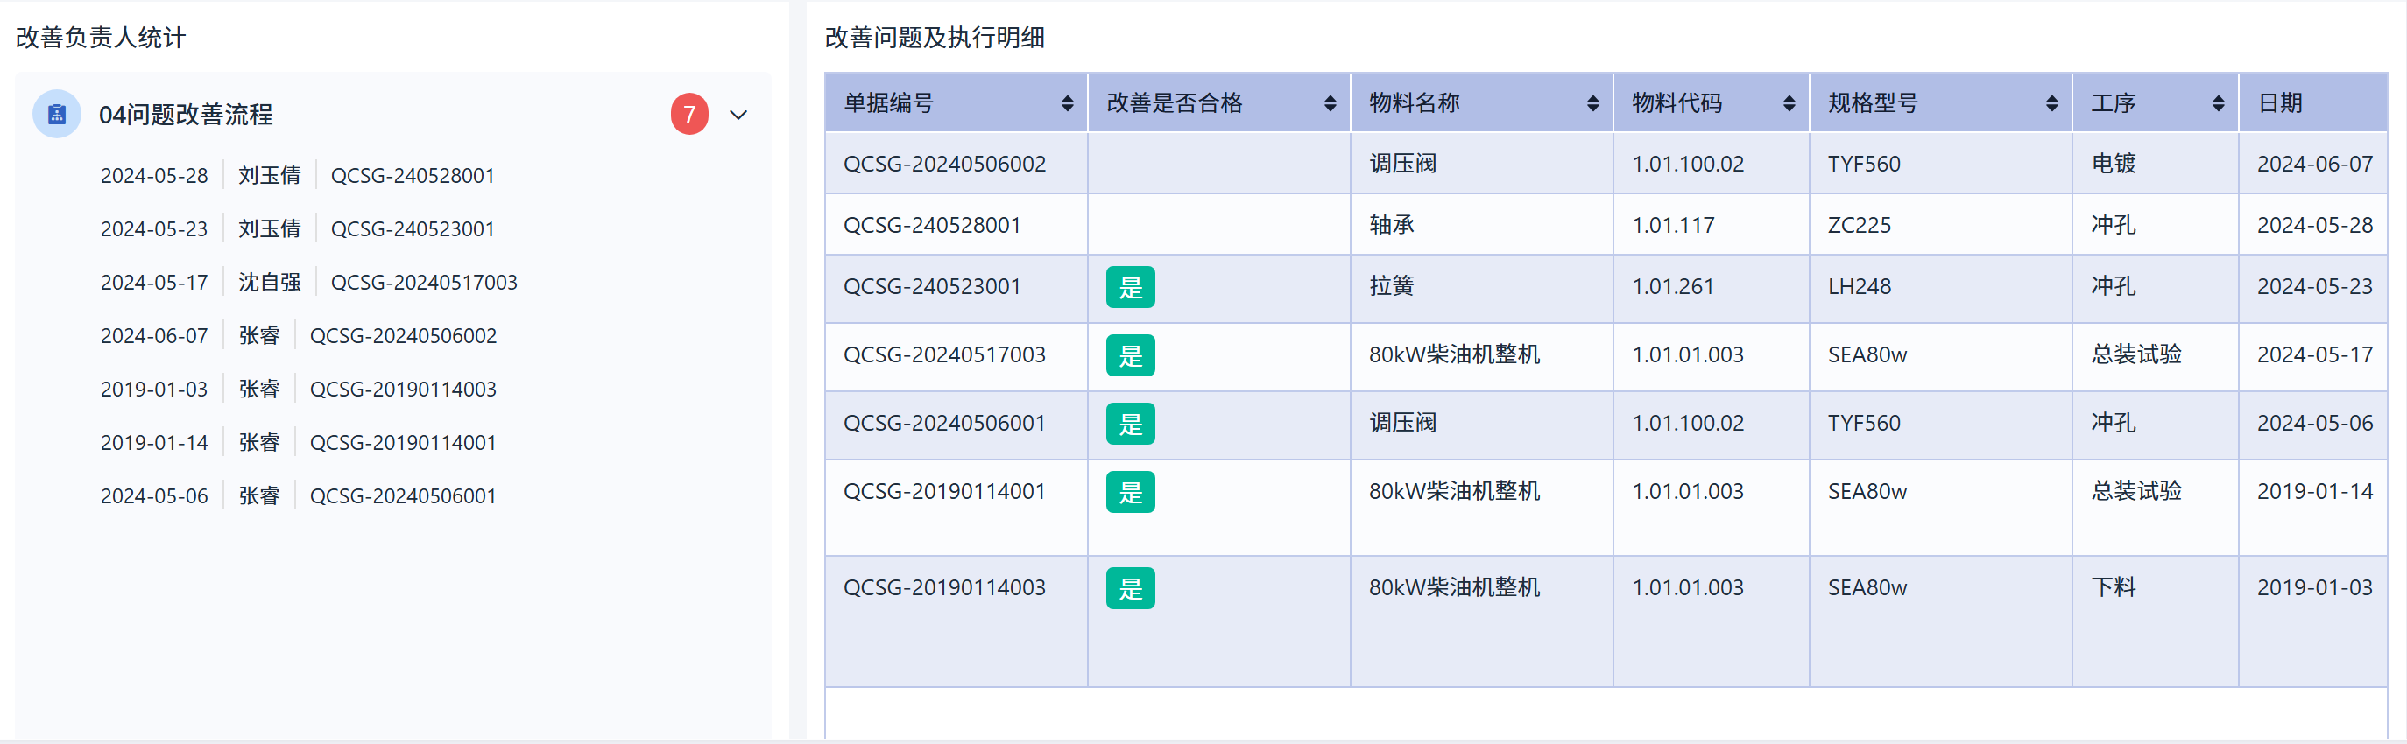
Task: Select list entry QCSG-20240517003 by 沈自强
Action: point(308,282)
